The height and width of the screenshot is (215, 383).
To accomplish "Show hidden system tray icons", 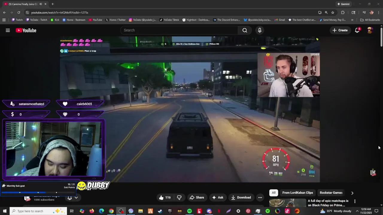I will 357,211.
